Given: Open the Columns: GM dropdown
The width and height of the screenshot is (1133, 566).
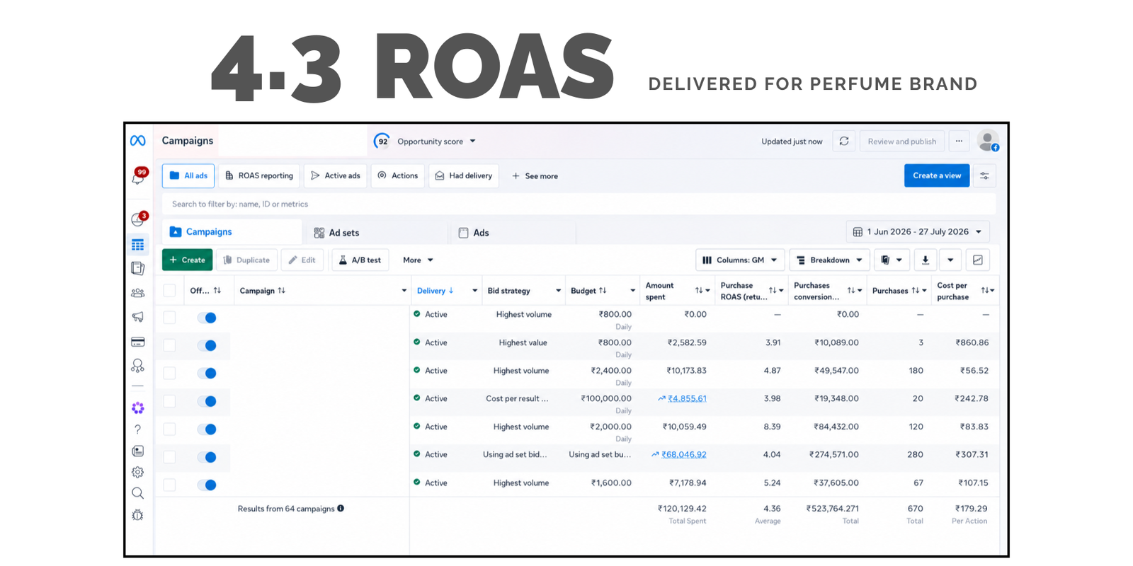Looking at the screenshot, I should [740, 260].
